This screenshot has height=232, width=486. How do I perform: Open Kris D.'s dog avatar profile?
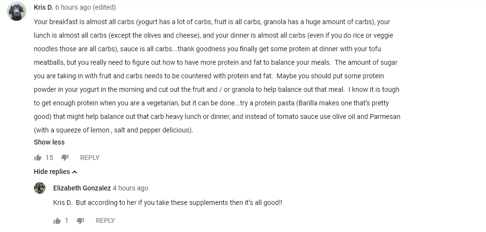[x=16, y=11]
